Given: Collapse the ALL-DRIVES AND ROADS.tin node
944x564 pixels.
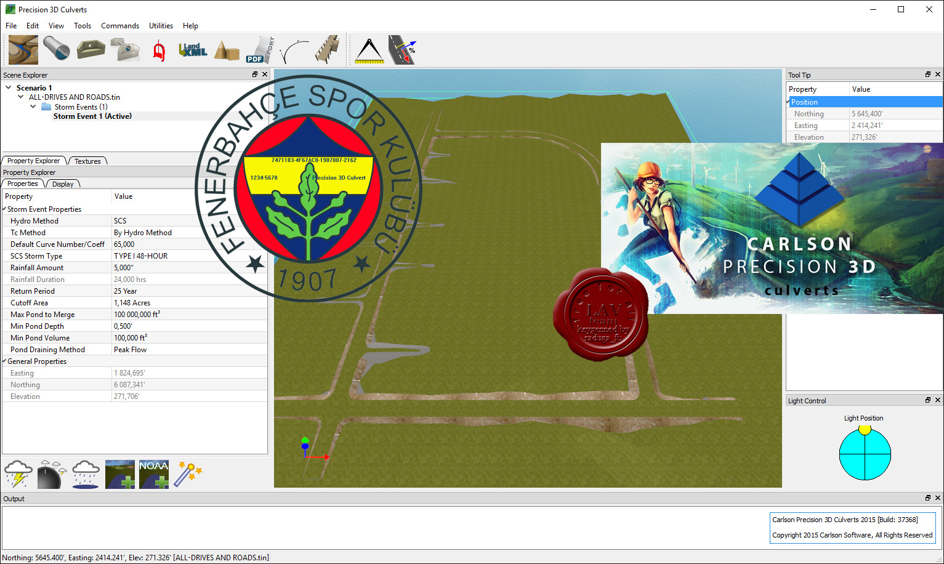Looking at the screenshot, I should [x=21, y=97].
